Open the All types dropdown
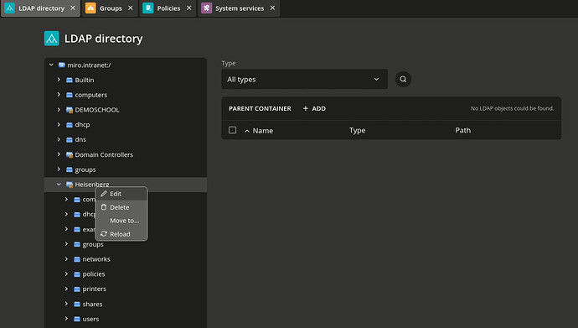The image size is (578, 328). pyautogui.click(x=304, y=80)
